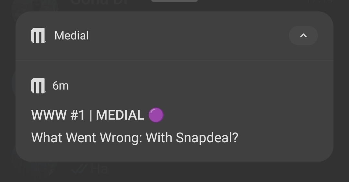The width and height of the screenshot is (349, 182).
Task: Click the Medial app icon in notification header
Action: coord(38,36)
